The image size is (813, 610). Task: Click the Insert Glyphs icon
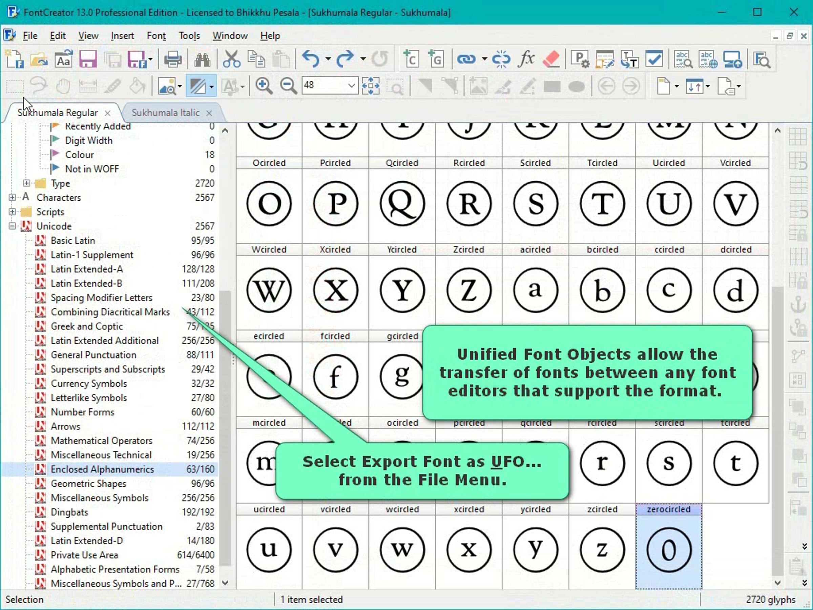(x=436, y=59)
